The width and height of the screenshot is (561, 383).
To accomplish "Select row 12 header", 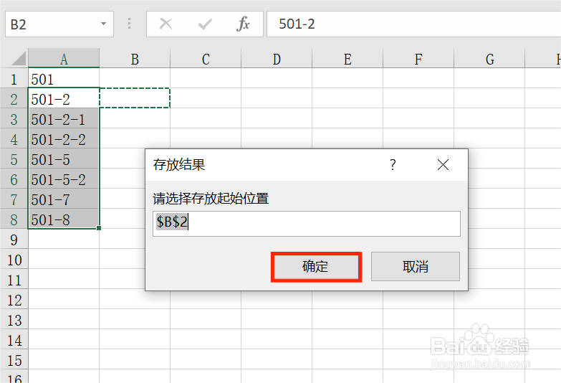I will (x=14, y=300).
